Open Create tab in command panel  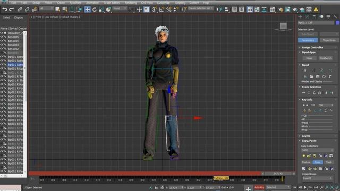300,16
